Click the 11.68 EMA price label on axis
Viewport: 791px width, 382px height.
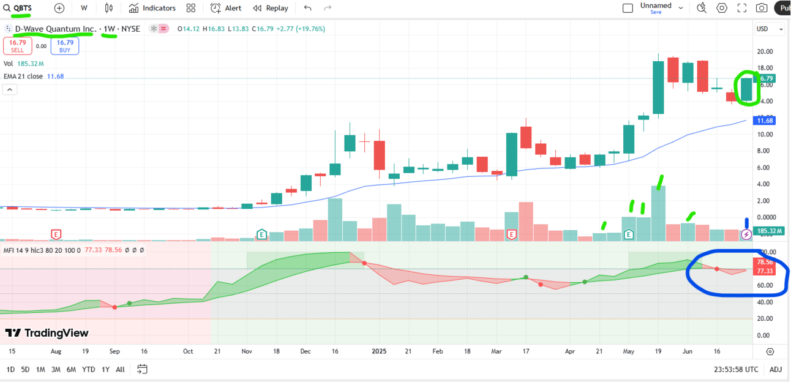(x=765, y=121)
